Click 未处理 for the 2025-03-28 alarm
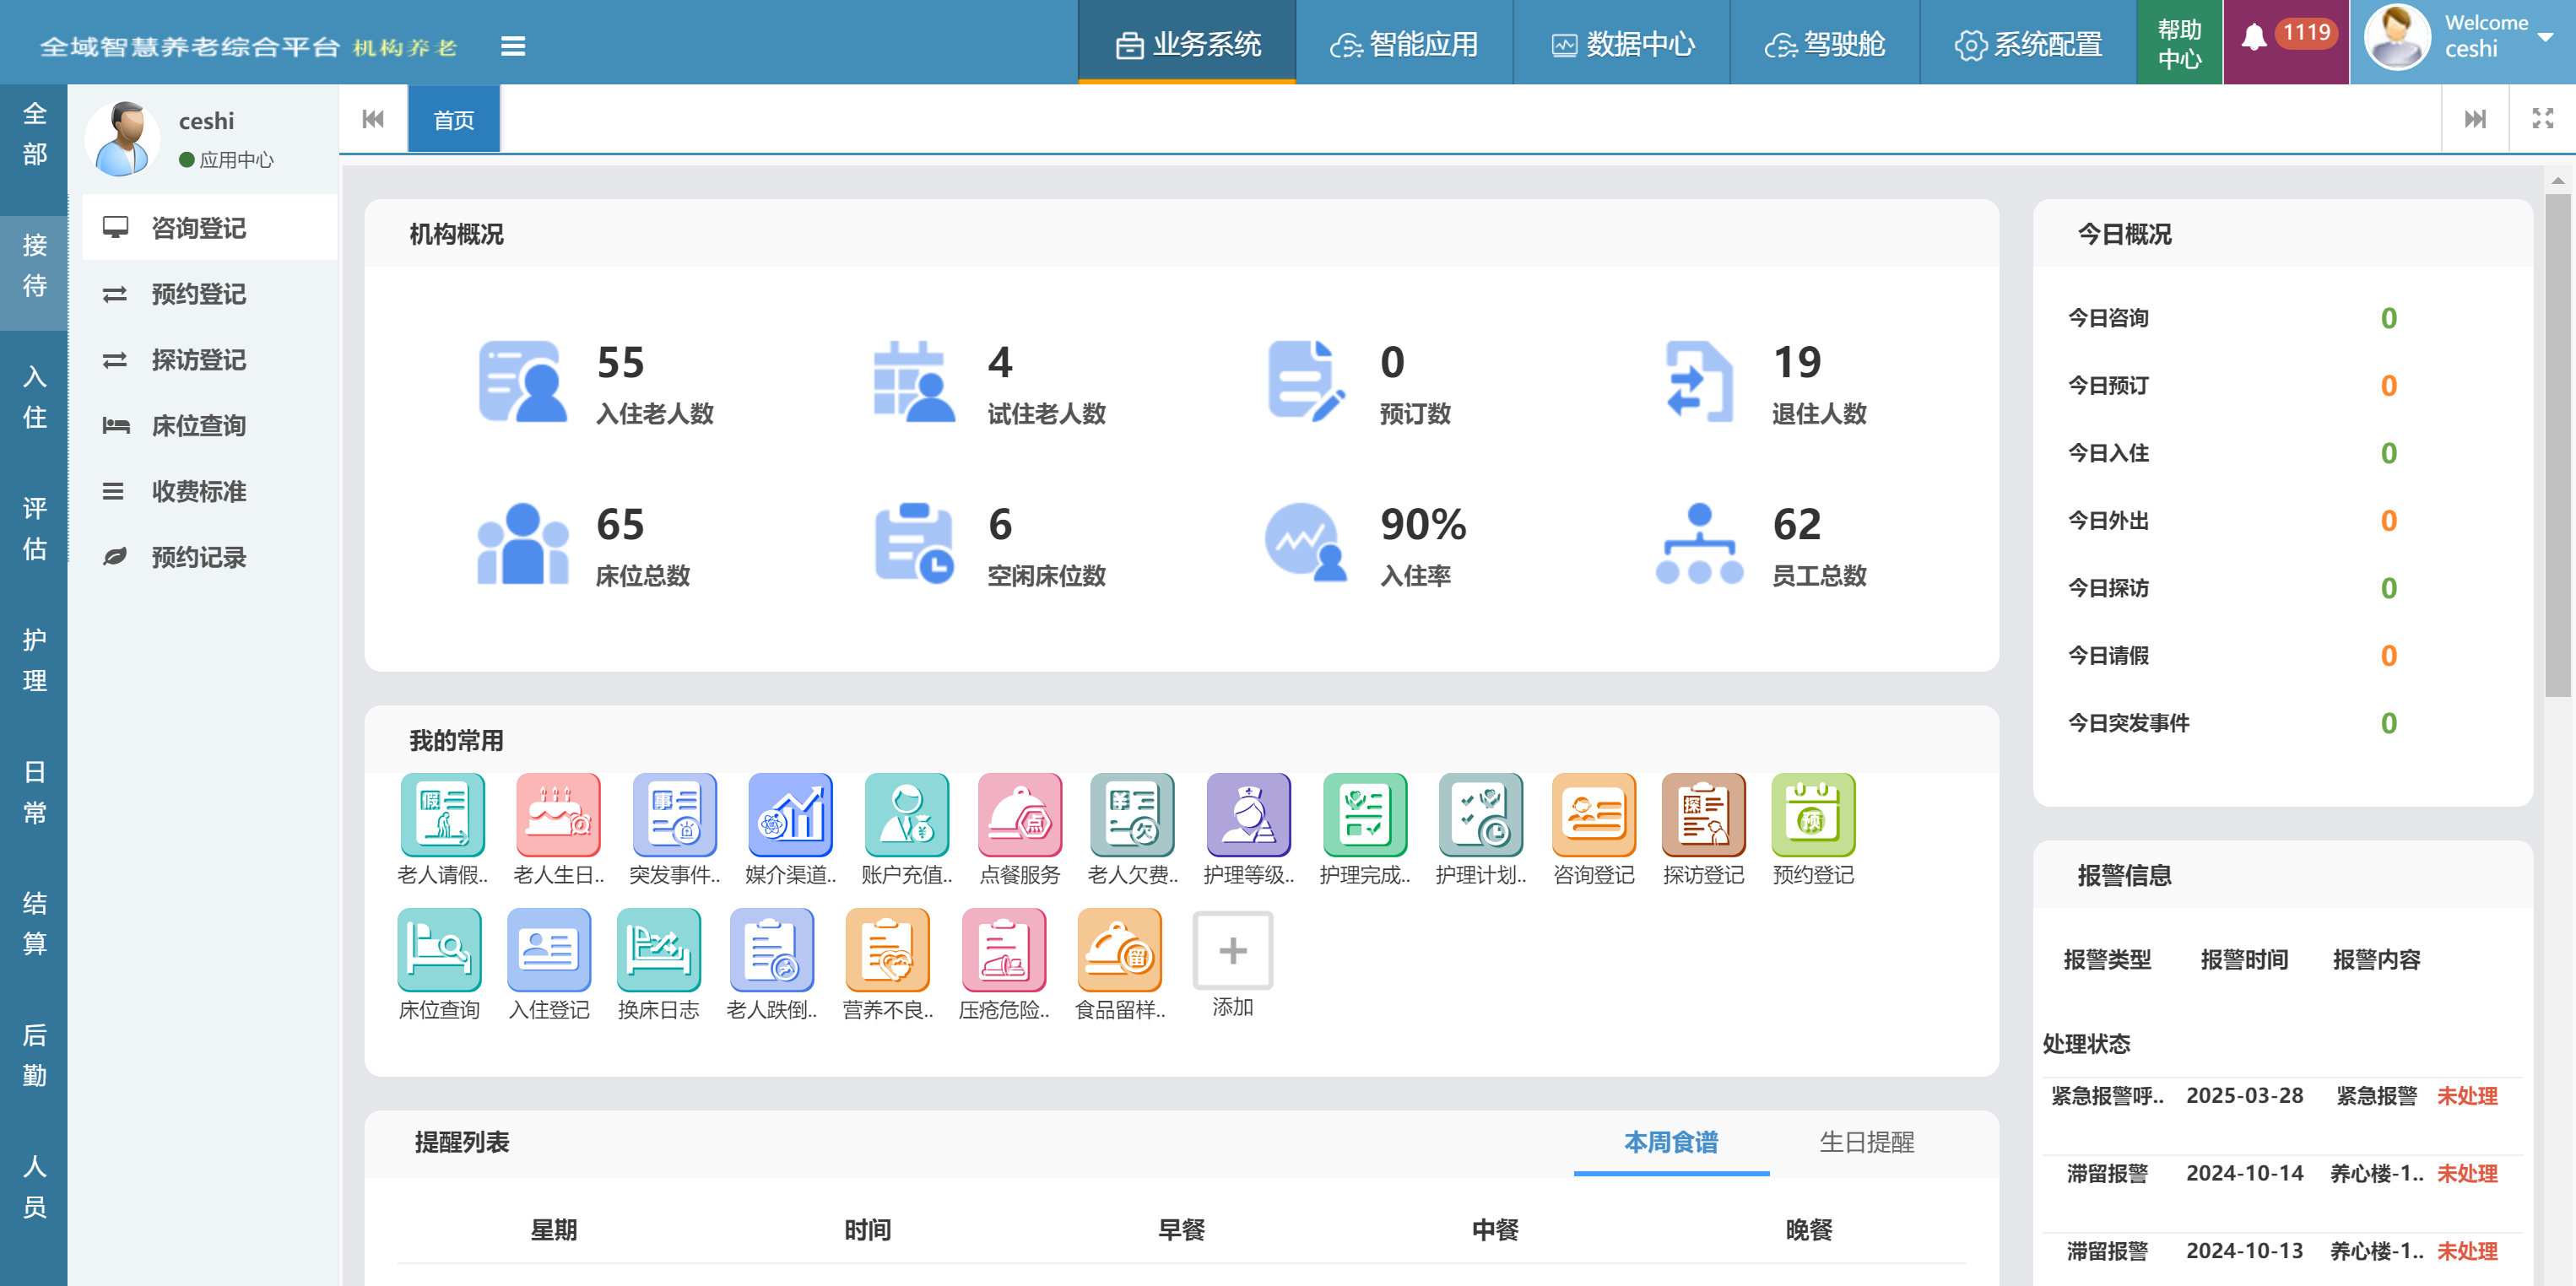 2467,1096
